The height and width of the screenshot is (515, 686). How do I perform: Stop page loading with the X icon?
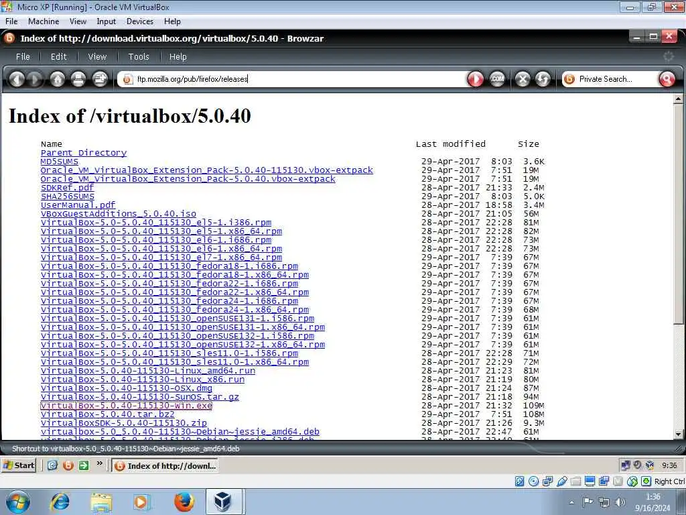[x=523, y=79]
